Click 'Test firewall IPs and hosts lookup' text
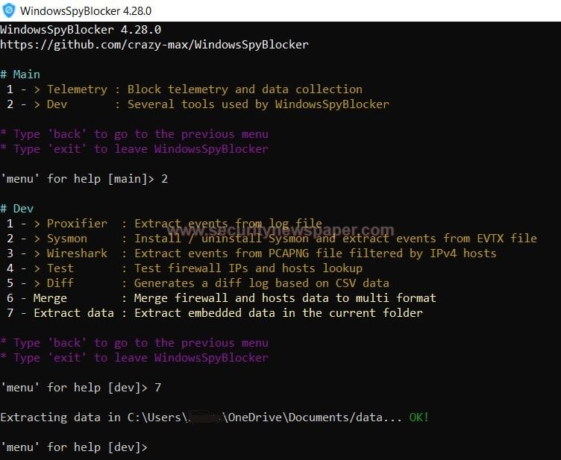The width and height of the screenshot is (561, 460). [248, 268]
